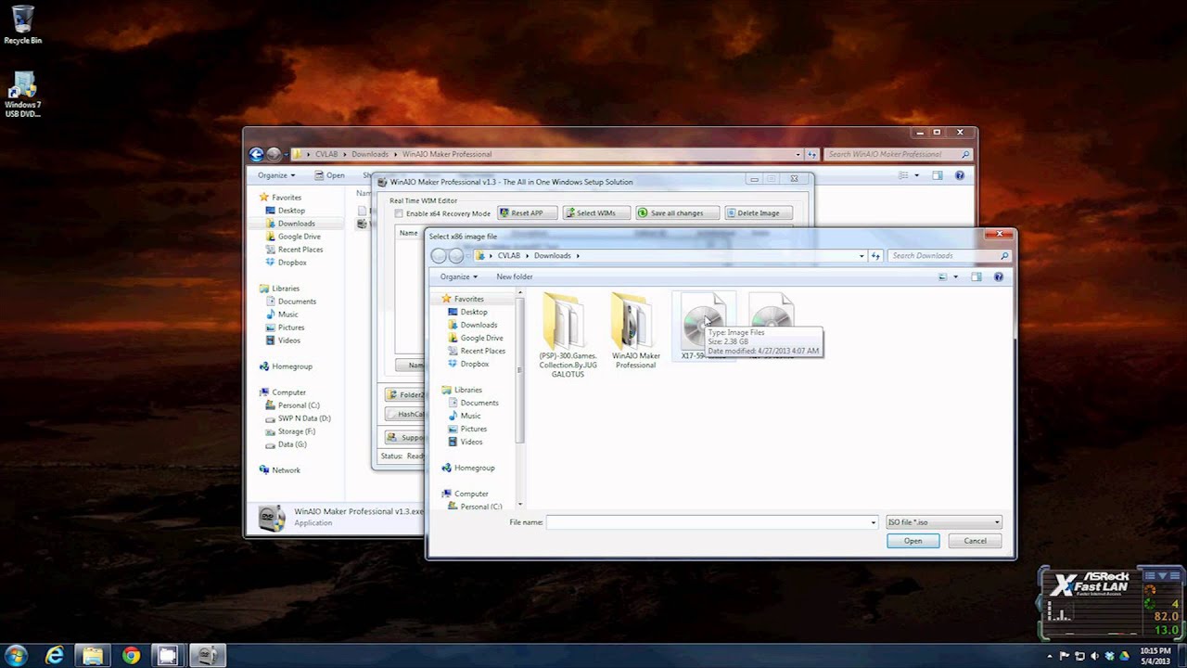Open help icon in Explorer window

pos(960,175)
